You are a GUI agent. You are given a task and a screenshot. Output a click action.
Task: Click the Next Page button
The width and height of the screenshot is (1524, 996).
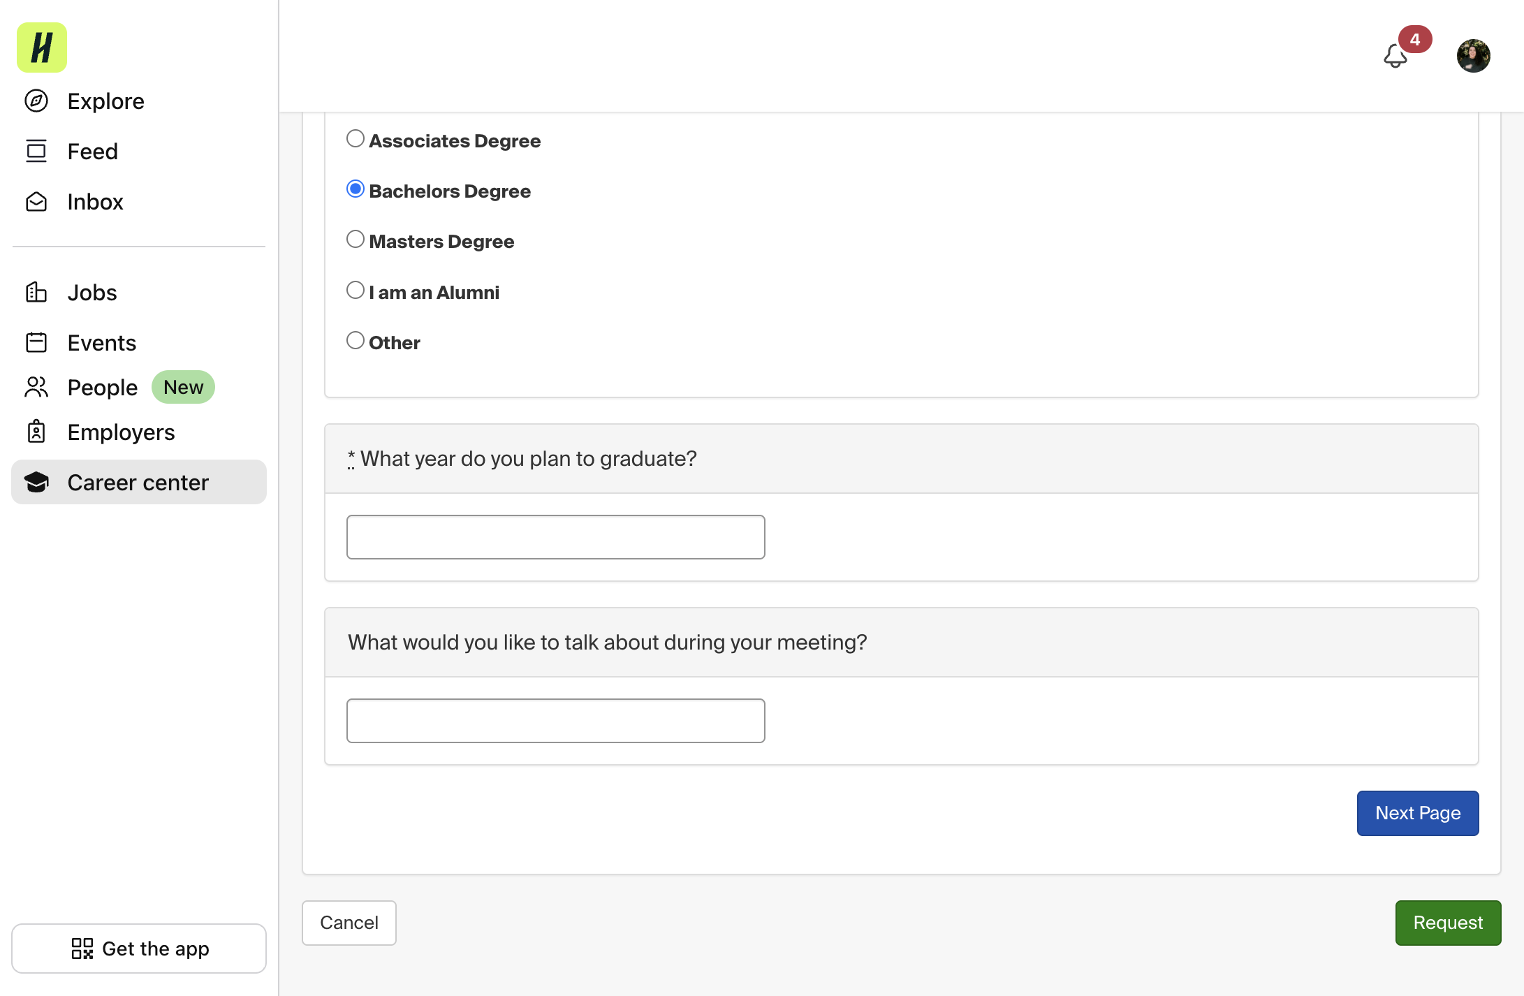click(1418, 813)
